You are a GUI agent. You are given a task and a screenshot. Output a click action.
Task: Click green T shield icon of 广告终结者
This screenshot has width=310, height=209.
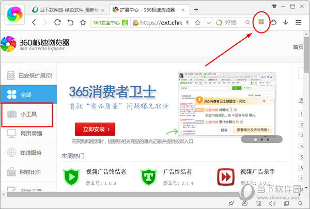coord(148,177)
